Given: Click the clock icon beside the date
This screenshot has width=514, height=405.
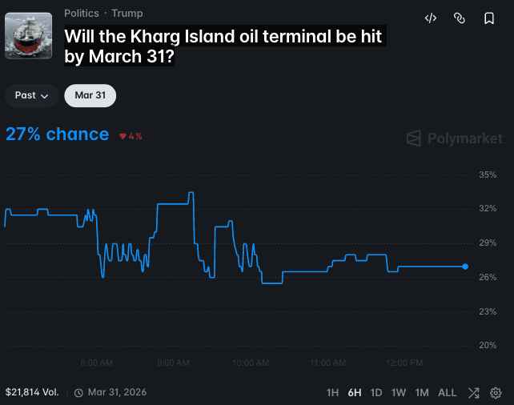Looking at the screenshot, I should pyautogui.click(x=78, y=393).
